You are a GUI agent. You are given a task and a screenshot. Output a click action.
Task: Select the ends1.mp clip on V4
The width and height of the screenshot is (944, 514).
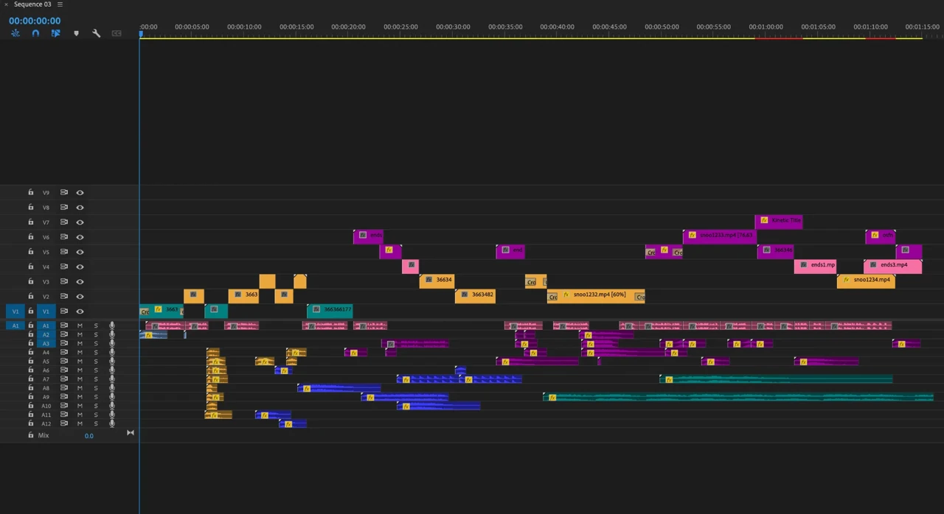coord(816,266)
